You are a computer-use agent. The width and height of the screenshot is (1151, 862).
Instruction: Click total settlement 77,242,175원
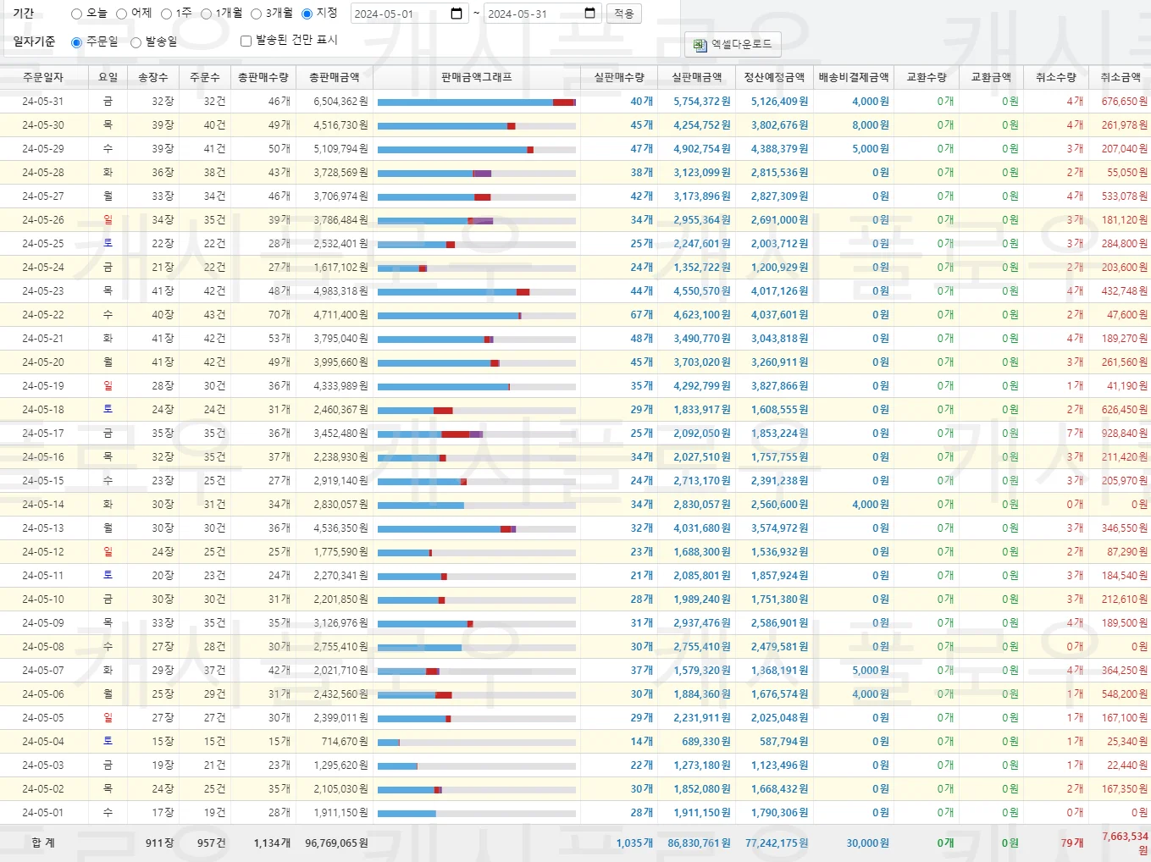pos(777,843)
